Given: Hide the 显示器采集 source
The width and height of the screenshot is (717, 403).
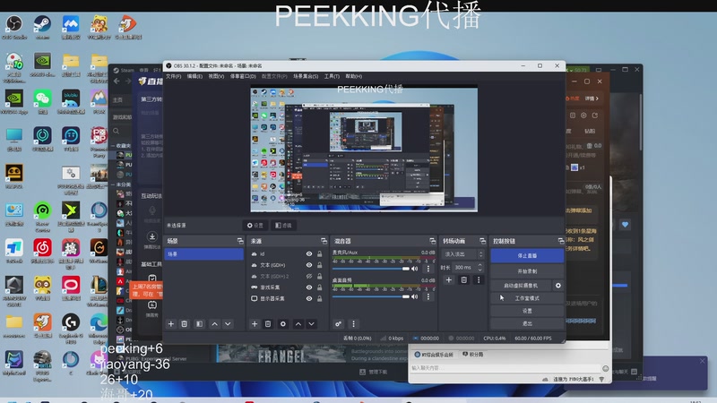Looking at the screenshot, I should 309,299.
